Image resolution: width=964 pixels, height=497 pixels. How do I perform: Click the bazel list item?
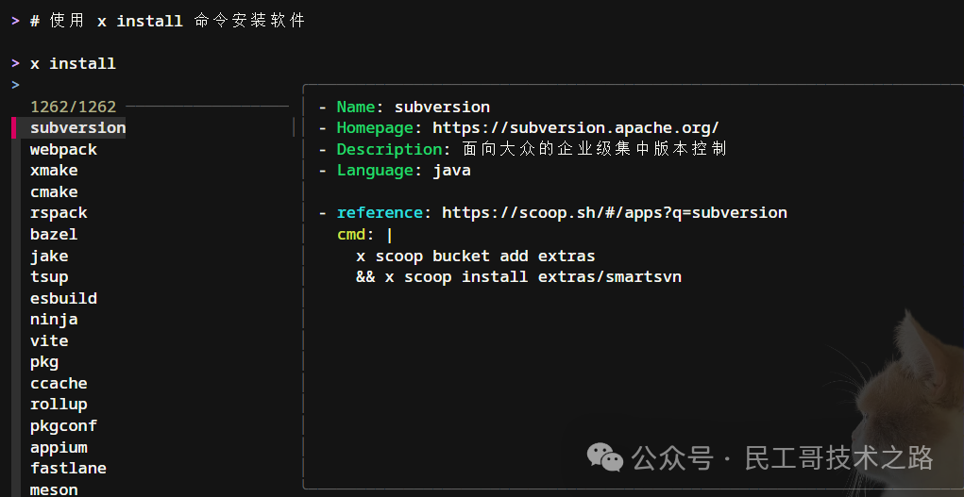(x=54, y=234)
